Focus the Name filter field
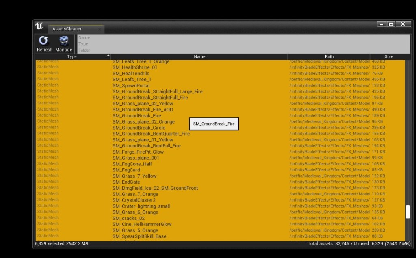Screen dimensions: 416x258 (x=243, y=37)
